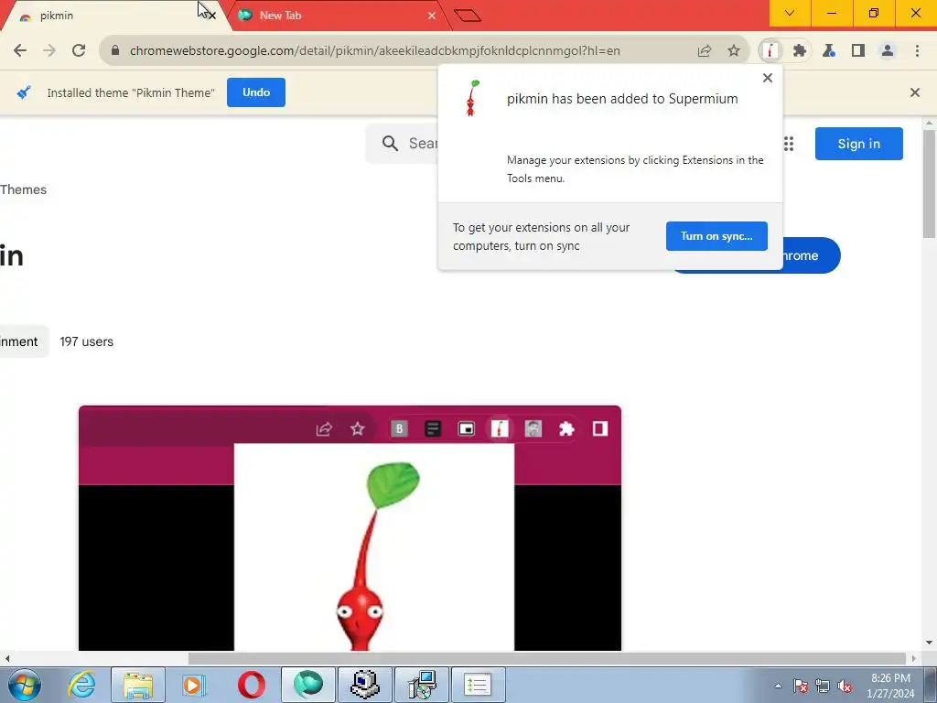Open the pikmin extension toolbar icon

770,51
